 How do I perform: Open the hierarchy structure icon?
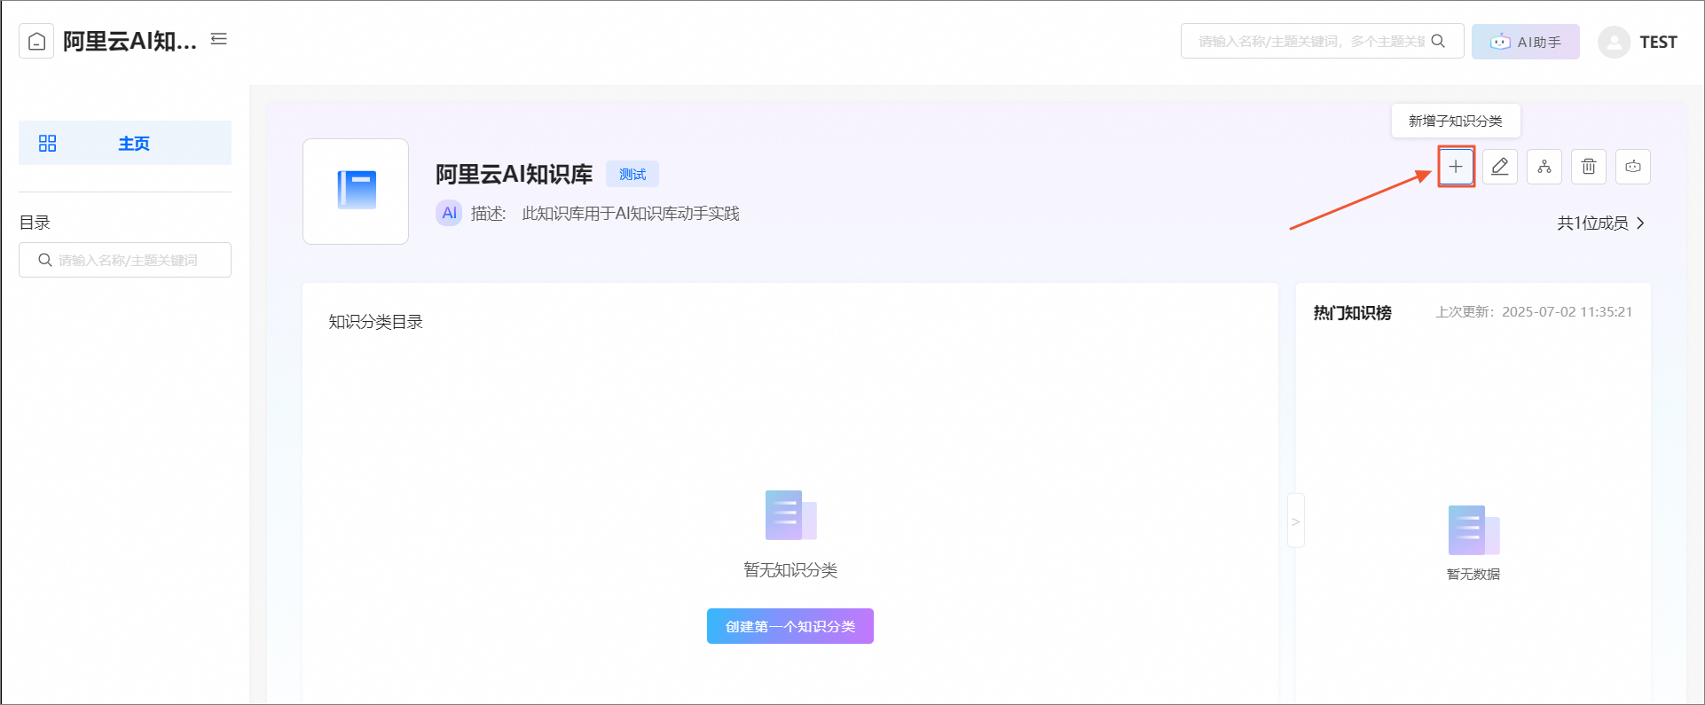[1544, 167]
